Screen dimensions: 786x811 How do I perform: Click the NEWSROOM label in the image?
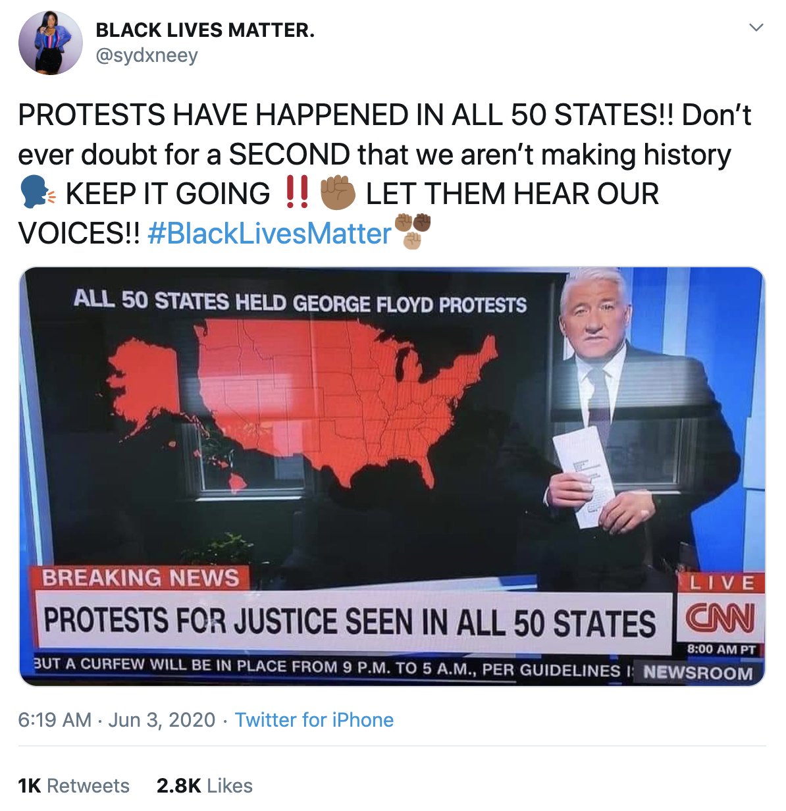698,673
